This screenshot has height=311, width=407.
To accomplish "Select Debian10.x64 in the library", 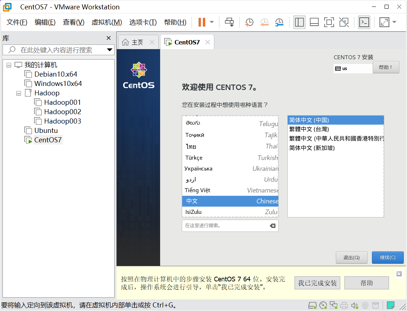I will 56,74.
